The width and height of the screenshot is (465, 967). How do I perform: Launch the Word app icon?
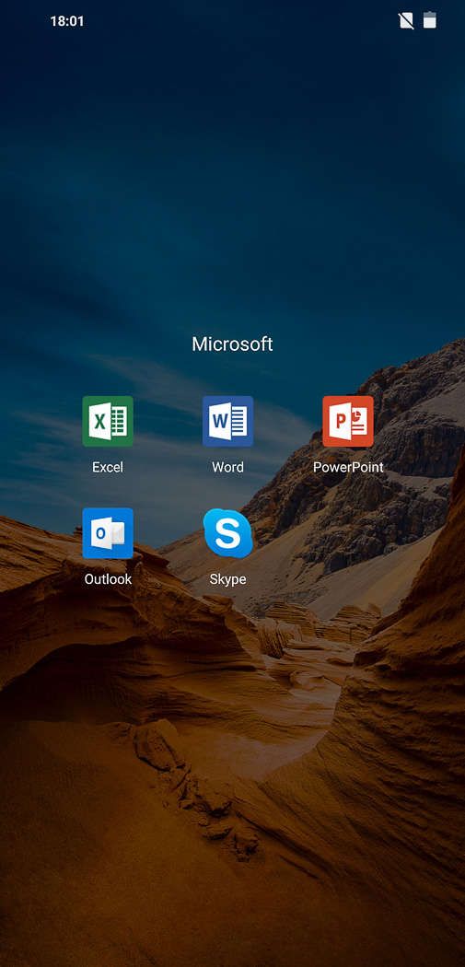(227, 421)
